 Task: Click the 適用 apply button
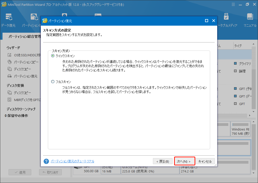coord(20,172)
